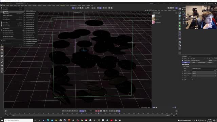Select the green Cloner MoGraph icon
This screenshot has width=217, height=122.
[x=180, y=26]
